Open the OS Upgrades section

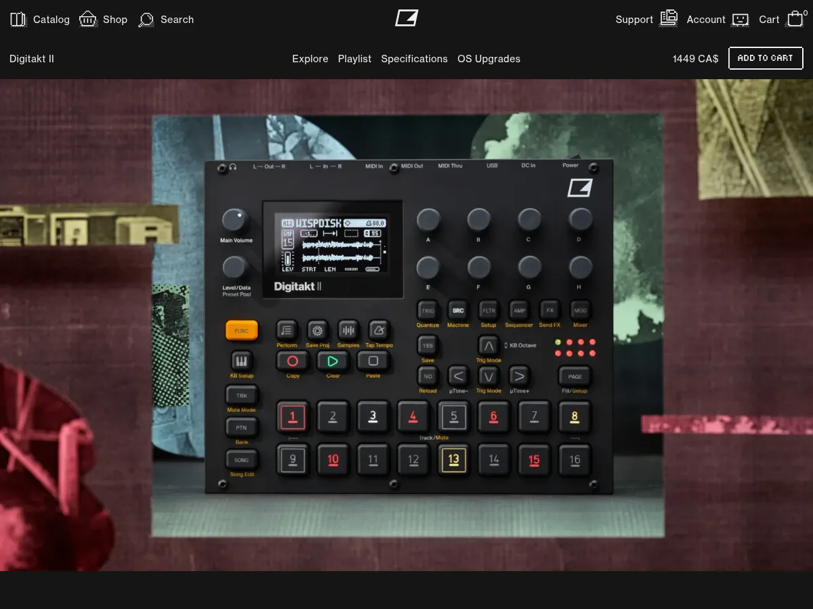click(x=488, y=59)
